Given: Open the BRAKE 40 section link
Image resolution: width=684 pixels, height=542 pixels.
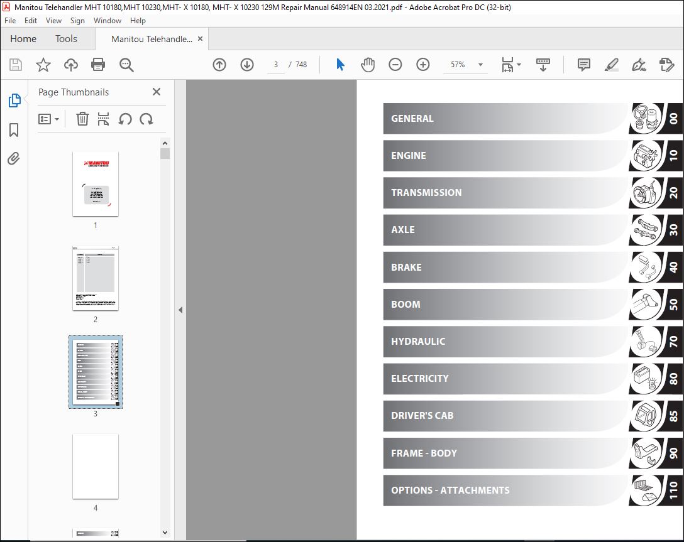Looking at the screenshot, I should click(533, 267).
